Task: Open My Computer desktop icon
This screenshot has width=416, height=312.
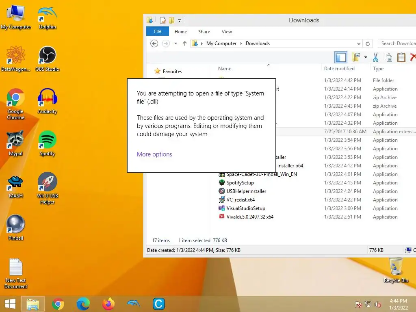Action: click(x=16, y=17)
